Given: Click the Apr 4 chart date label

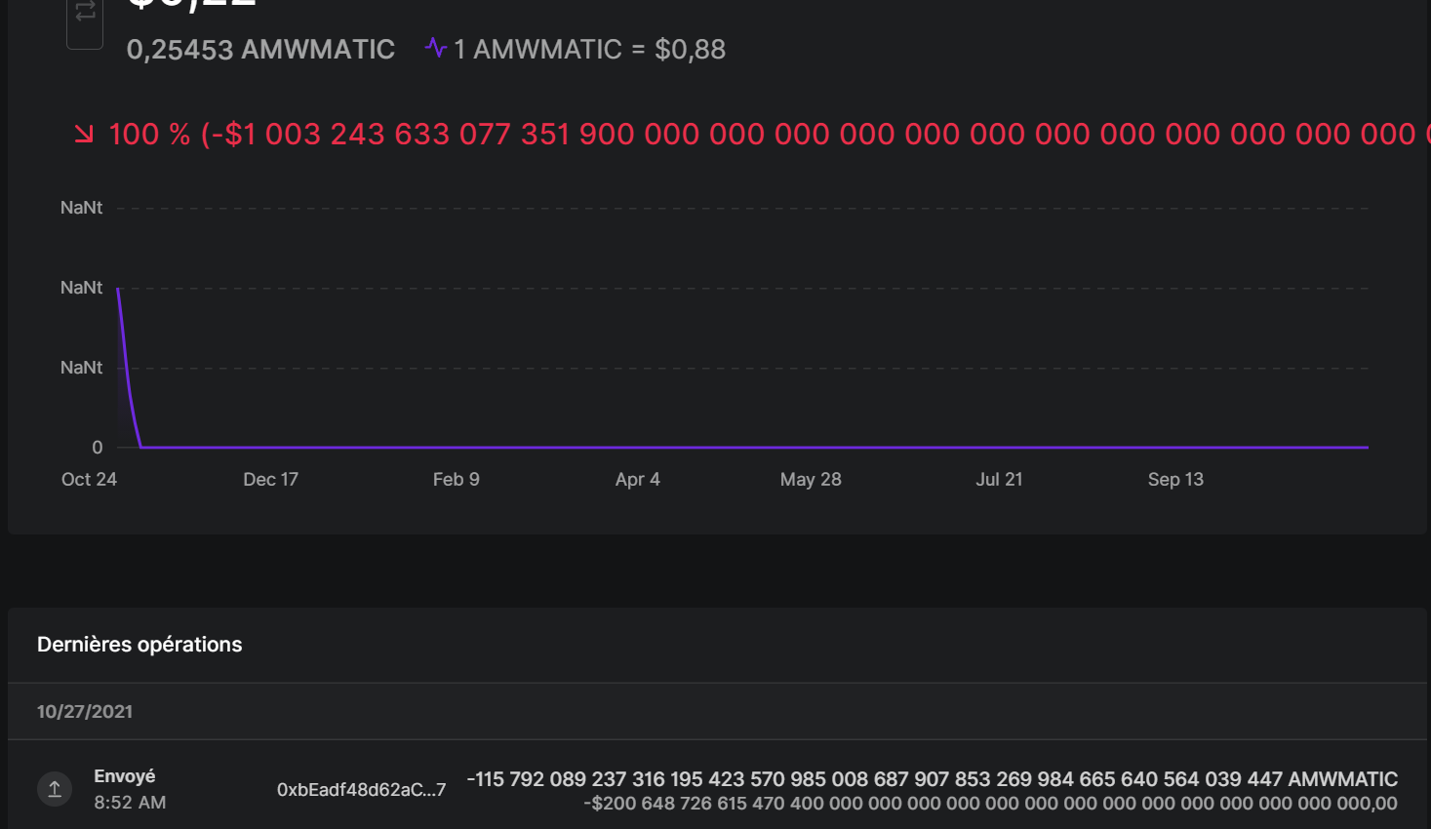Looking at the screenshot, I should tap(637, 480).
